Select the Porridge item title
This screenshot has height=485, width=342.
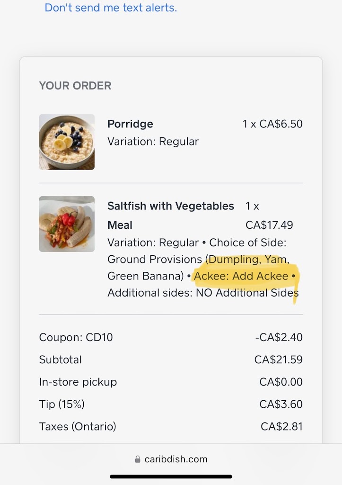coord(130,124)
